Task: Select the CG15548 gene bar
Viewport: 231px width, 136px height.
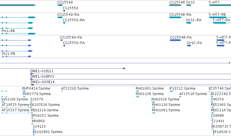Action: (x=175, y=5)
